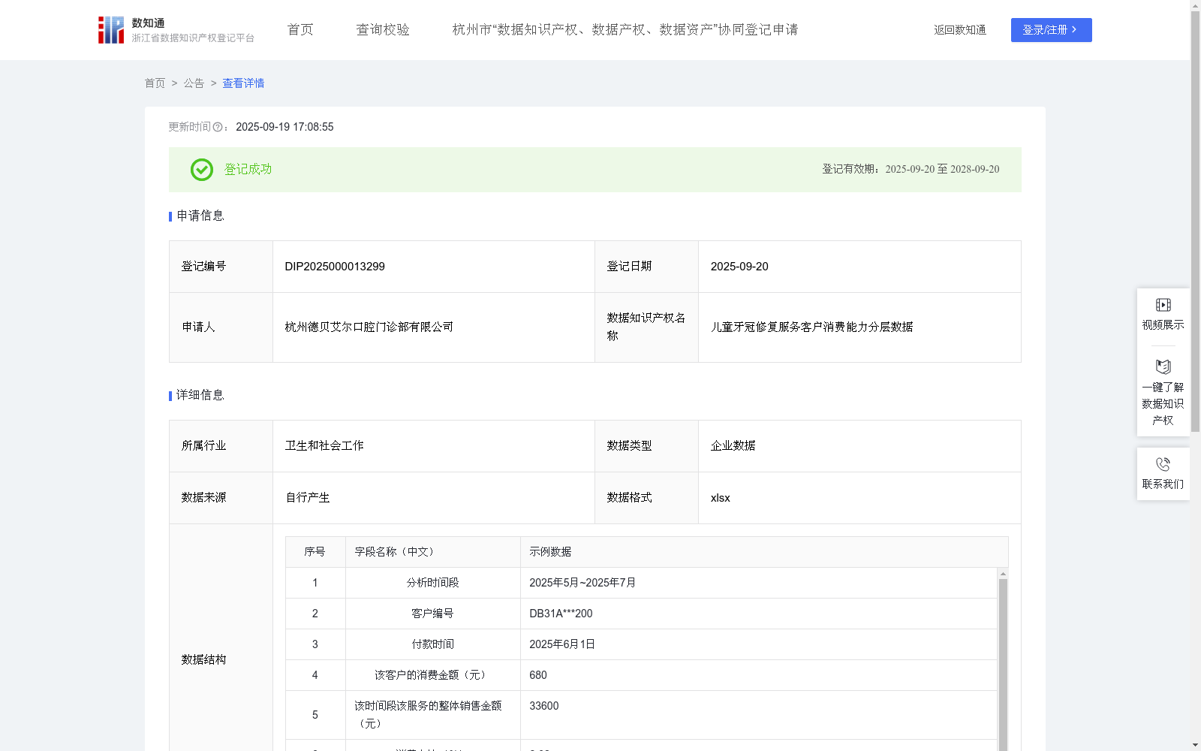Viewport: 1201px width, 751px height.
Task: Select registration number DIP2025000013299
Action: click(x=335, y=267)
